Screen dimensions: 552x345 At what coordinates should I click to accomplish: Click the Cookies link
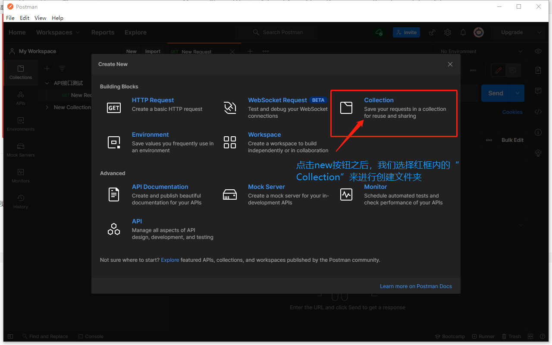[512, 112]
